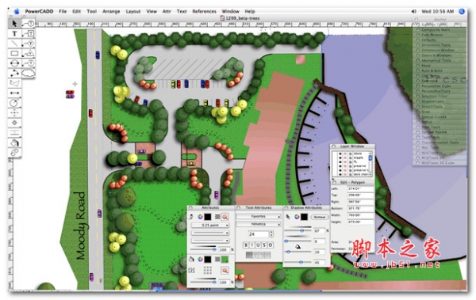Choose the hexagon callout label tool

29,63
